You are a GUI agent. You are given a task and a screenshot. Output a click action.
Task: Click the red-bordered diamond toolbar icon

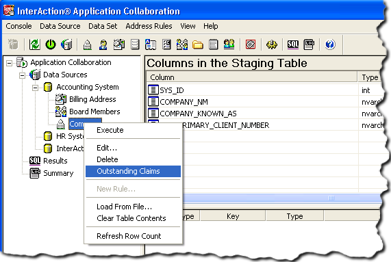coord(251,44)
